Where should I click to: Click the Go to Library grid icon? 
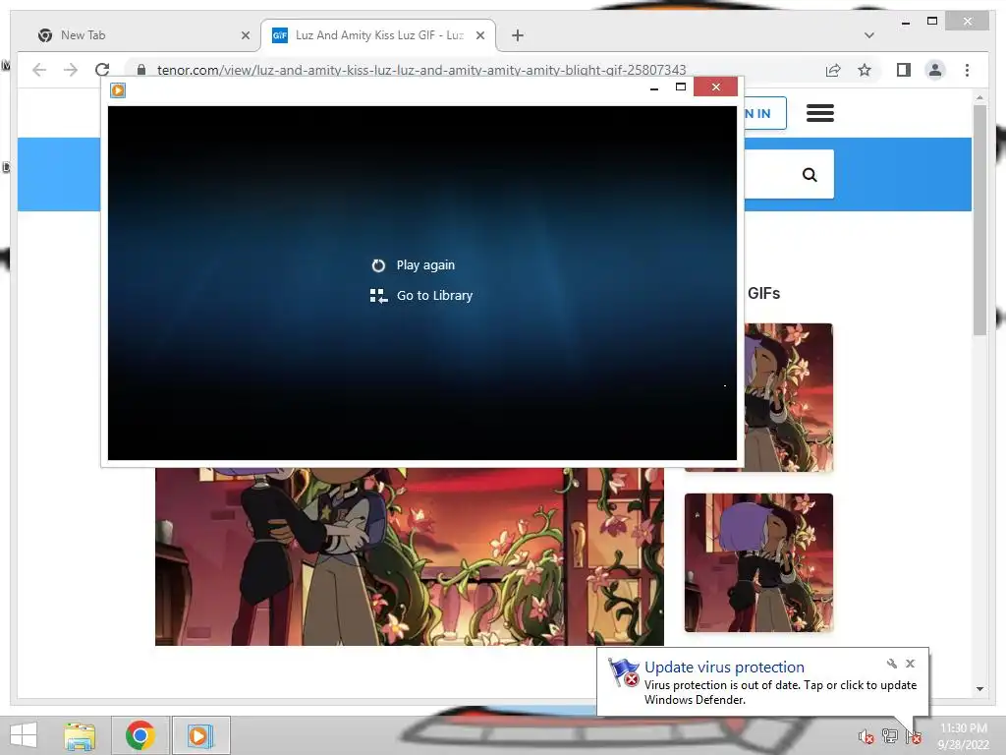(378, 295)
